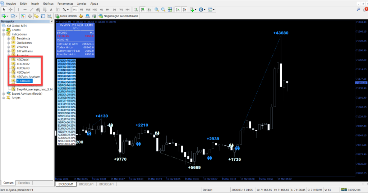
Task: Insert a text label box
Action: pyautogui.click(x=58, y=10)
